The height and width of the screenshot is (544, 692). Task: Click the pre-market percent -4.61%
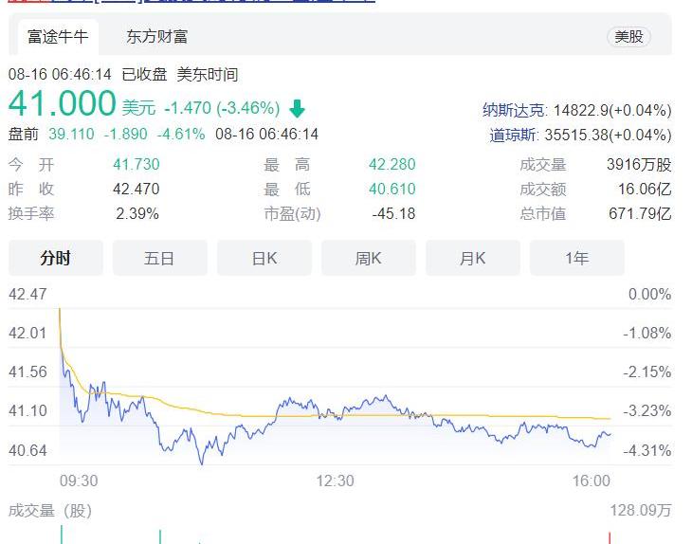click(x=181, y=135)
